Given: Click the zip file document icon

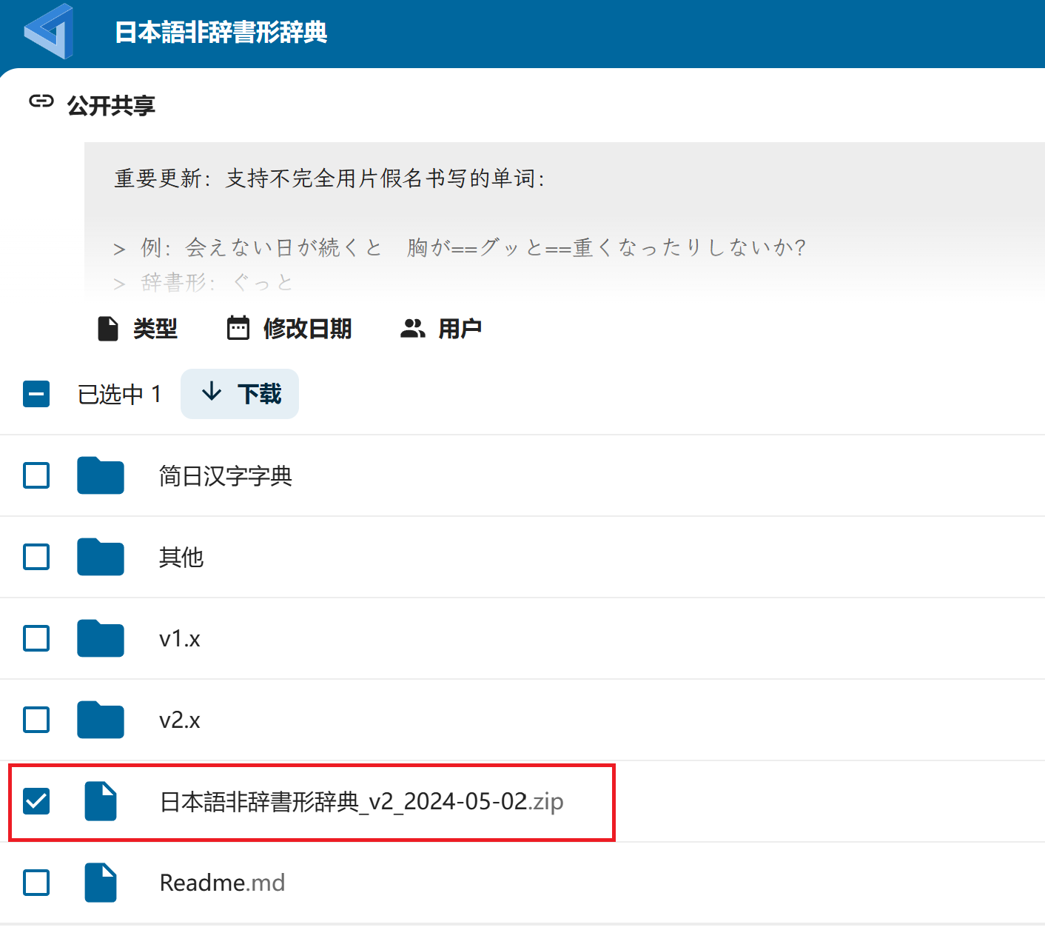Looking at the screenshot, I should point(101,801).
